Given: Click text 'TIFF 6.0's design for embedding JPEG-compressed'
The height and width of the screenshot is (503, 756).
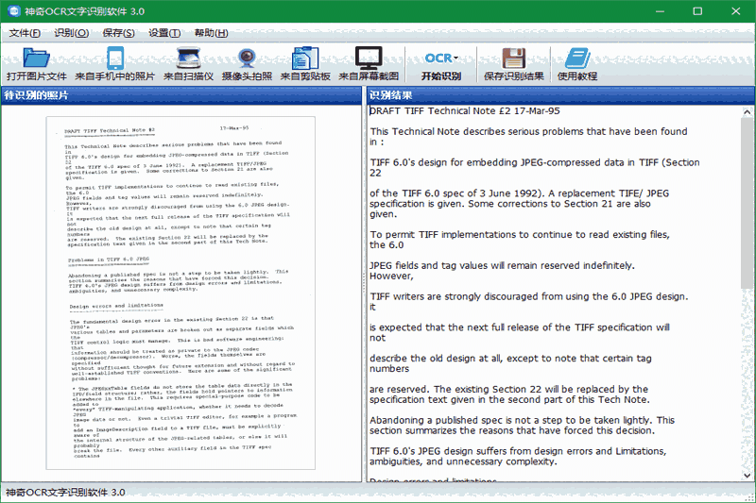Looking at the screenshot, I should click(535, 162).
